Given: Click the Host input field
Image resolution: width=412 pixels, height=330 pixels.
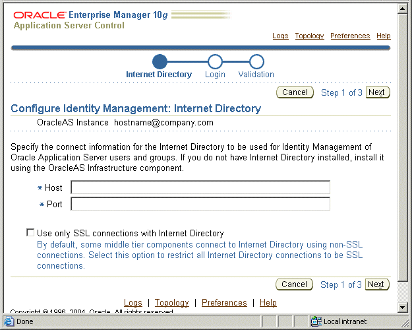Looking at the screenshot, I should click(200, 187).
